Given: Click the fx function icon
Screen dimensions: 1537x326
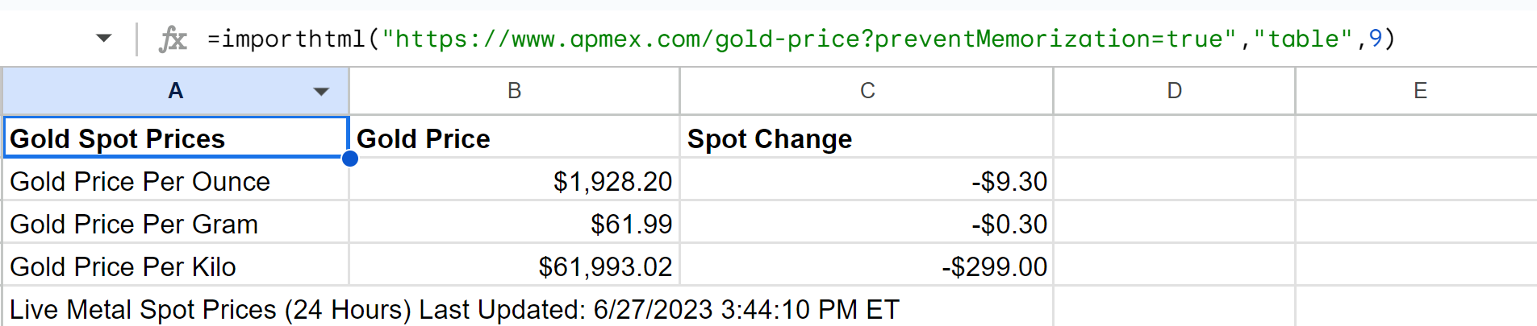Looking at the screenshot, I should coord(173,39).
